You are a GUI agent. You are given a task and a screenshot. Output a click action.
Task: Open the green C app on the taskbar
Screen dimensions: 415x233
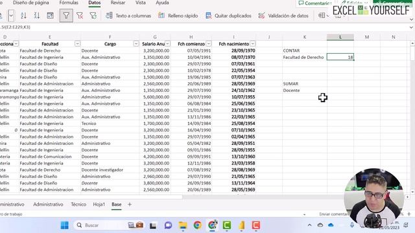pos(227,225)
